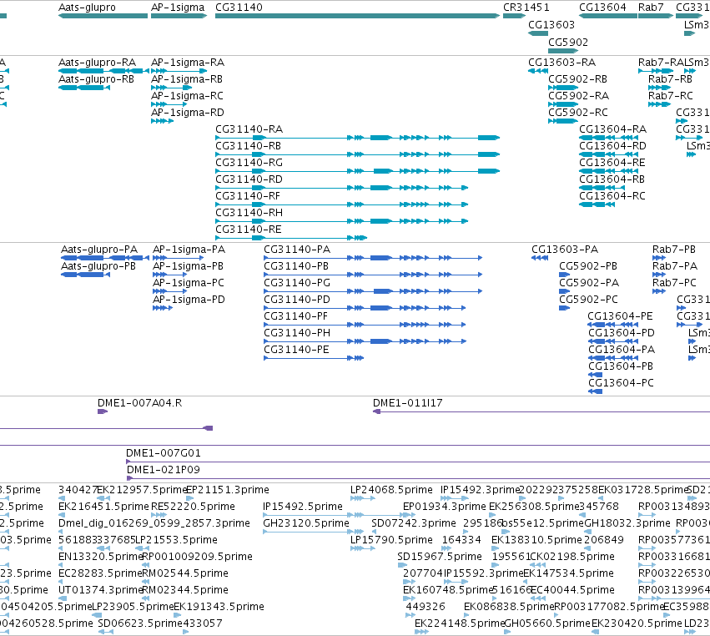The width and height of the screenshot is (710, 636).
Task: Select the Rab7 gene label in top track
Action: 651,8
